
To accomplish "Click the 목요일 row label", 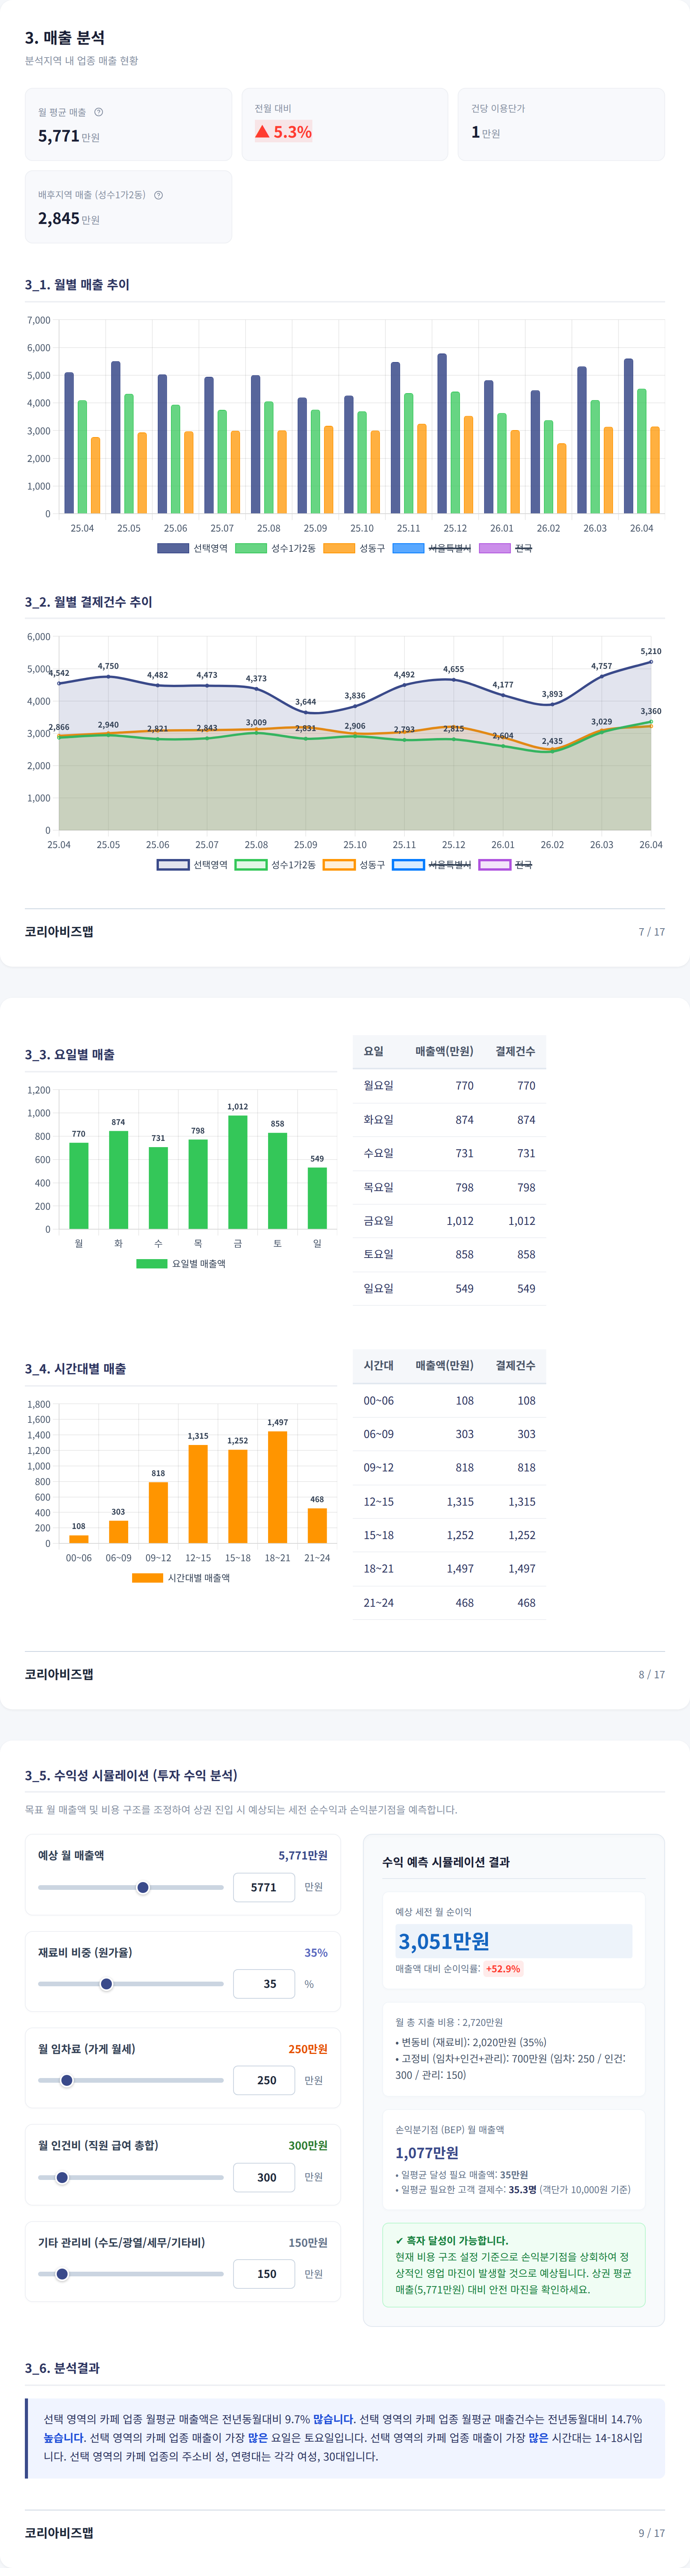I will [x=378, y=1187].
